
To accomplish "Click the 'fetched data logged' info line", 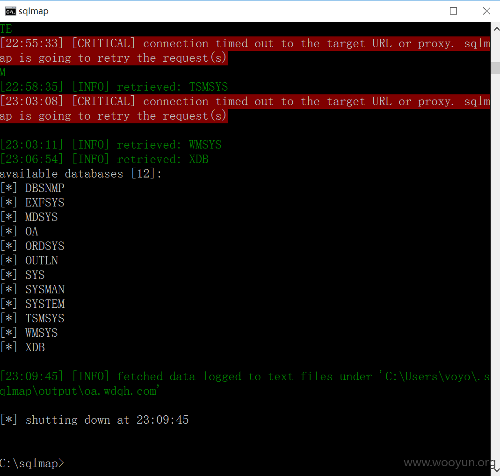I will coord(245,384).
